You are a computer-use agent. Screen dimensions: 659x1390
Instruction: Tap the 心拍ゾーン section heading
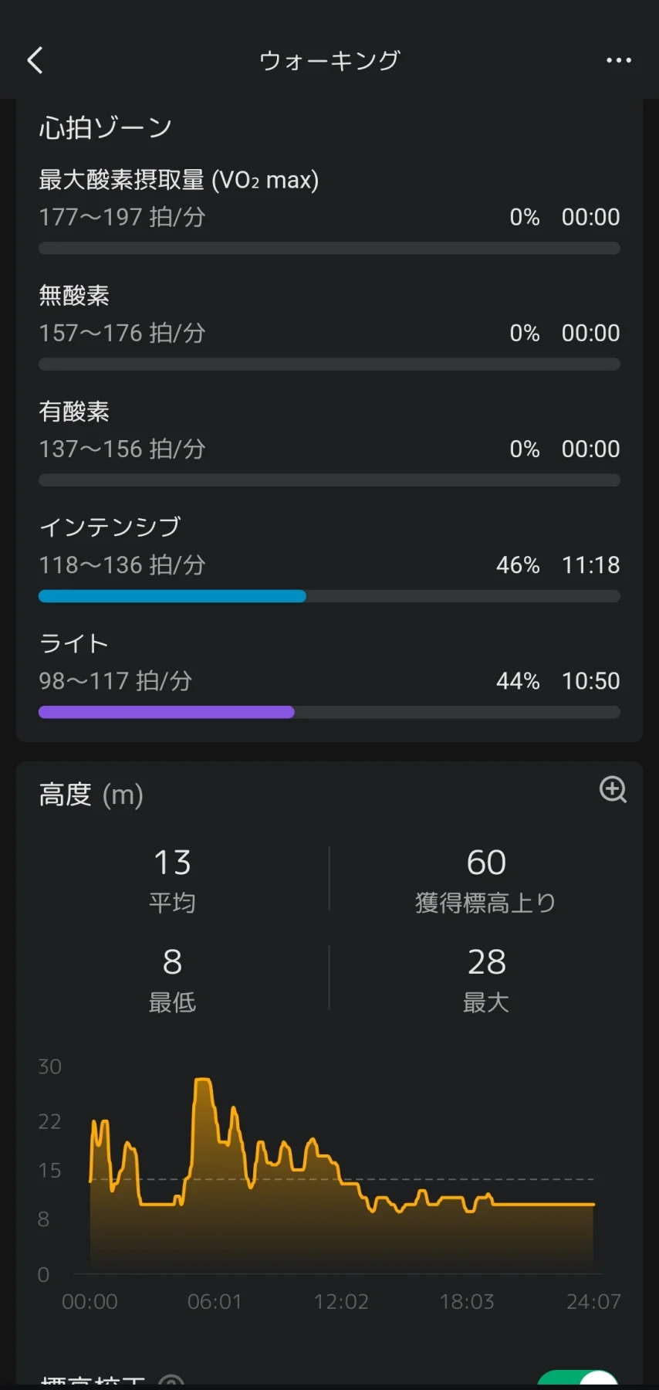106,128
